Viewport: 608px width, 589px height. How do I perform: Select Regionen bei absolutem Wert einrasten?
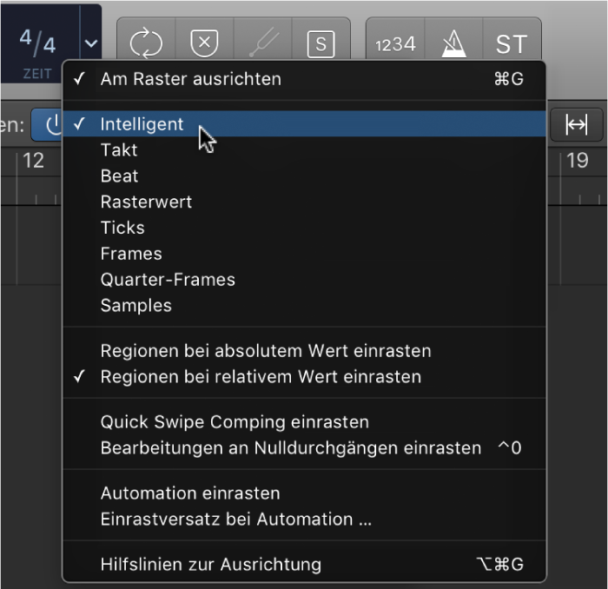(266, 351)
